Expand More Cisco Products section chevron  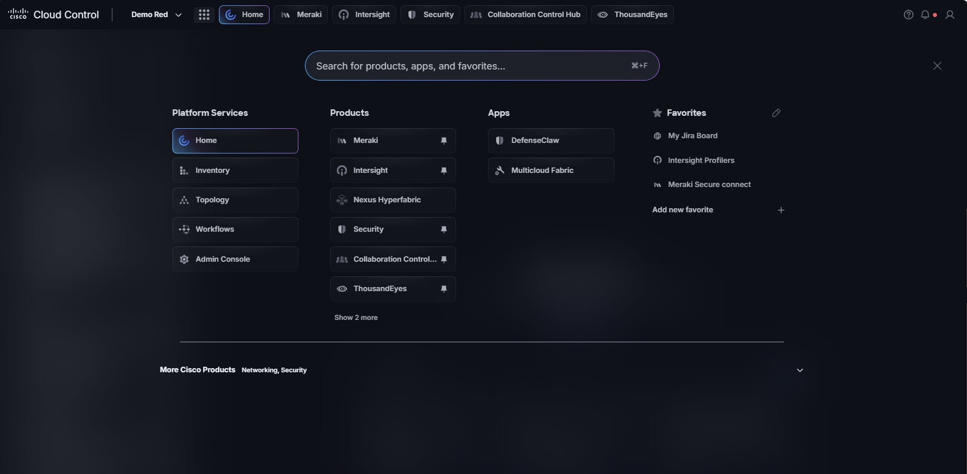pyautogui.click(x=800, y=370)
